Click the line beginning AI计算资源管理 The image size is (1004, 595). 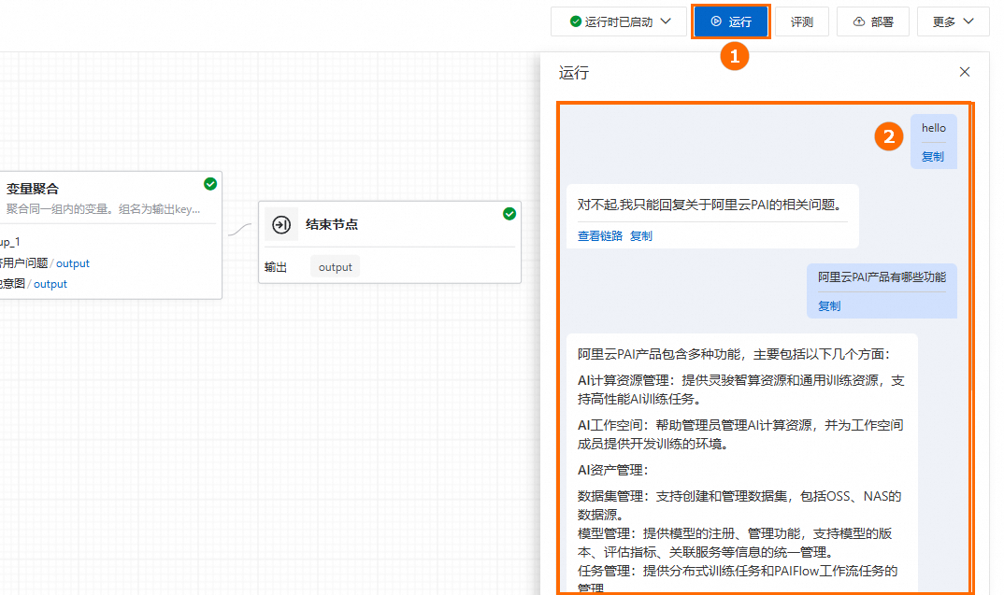click(740, 390)
